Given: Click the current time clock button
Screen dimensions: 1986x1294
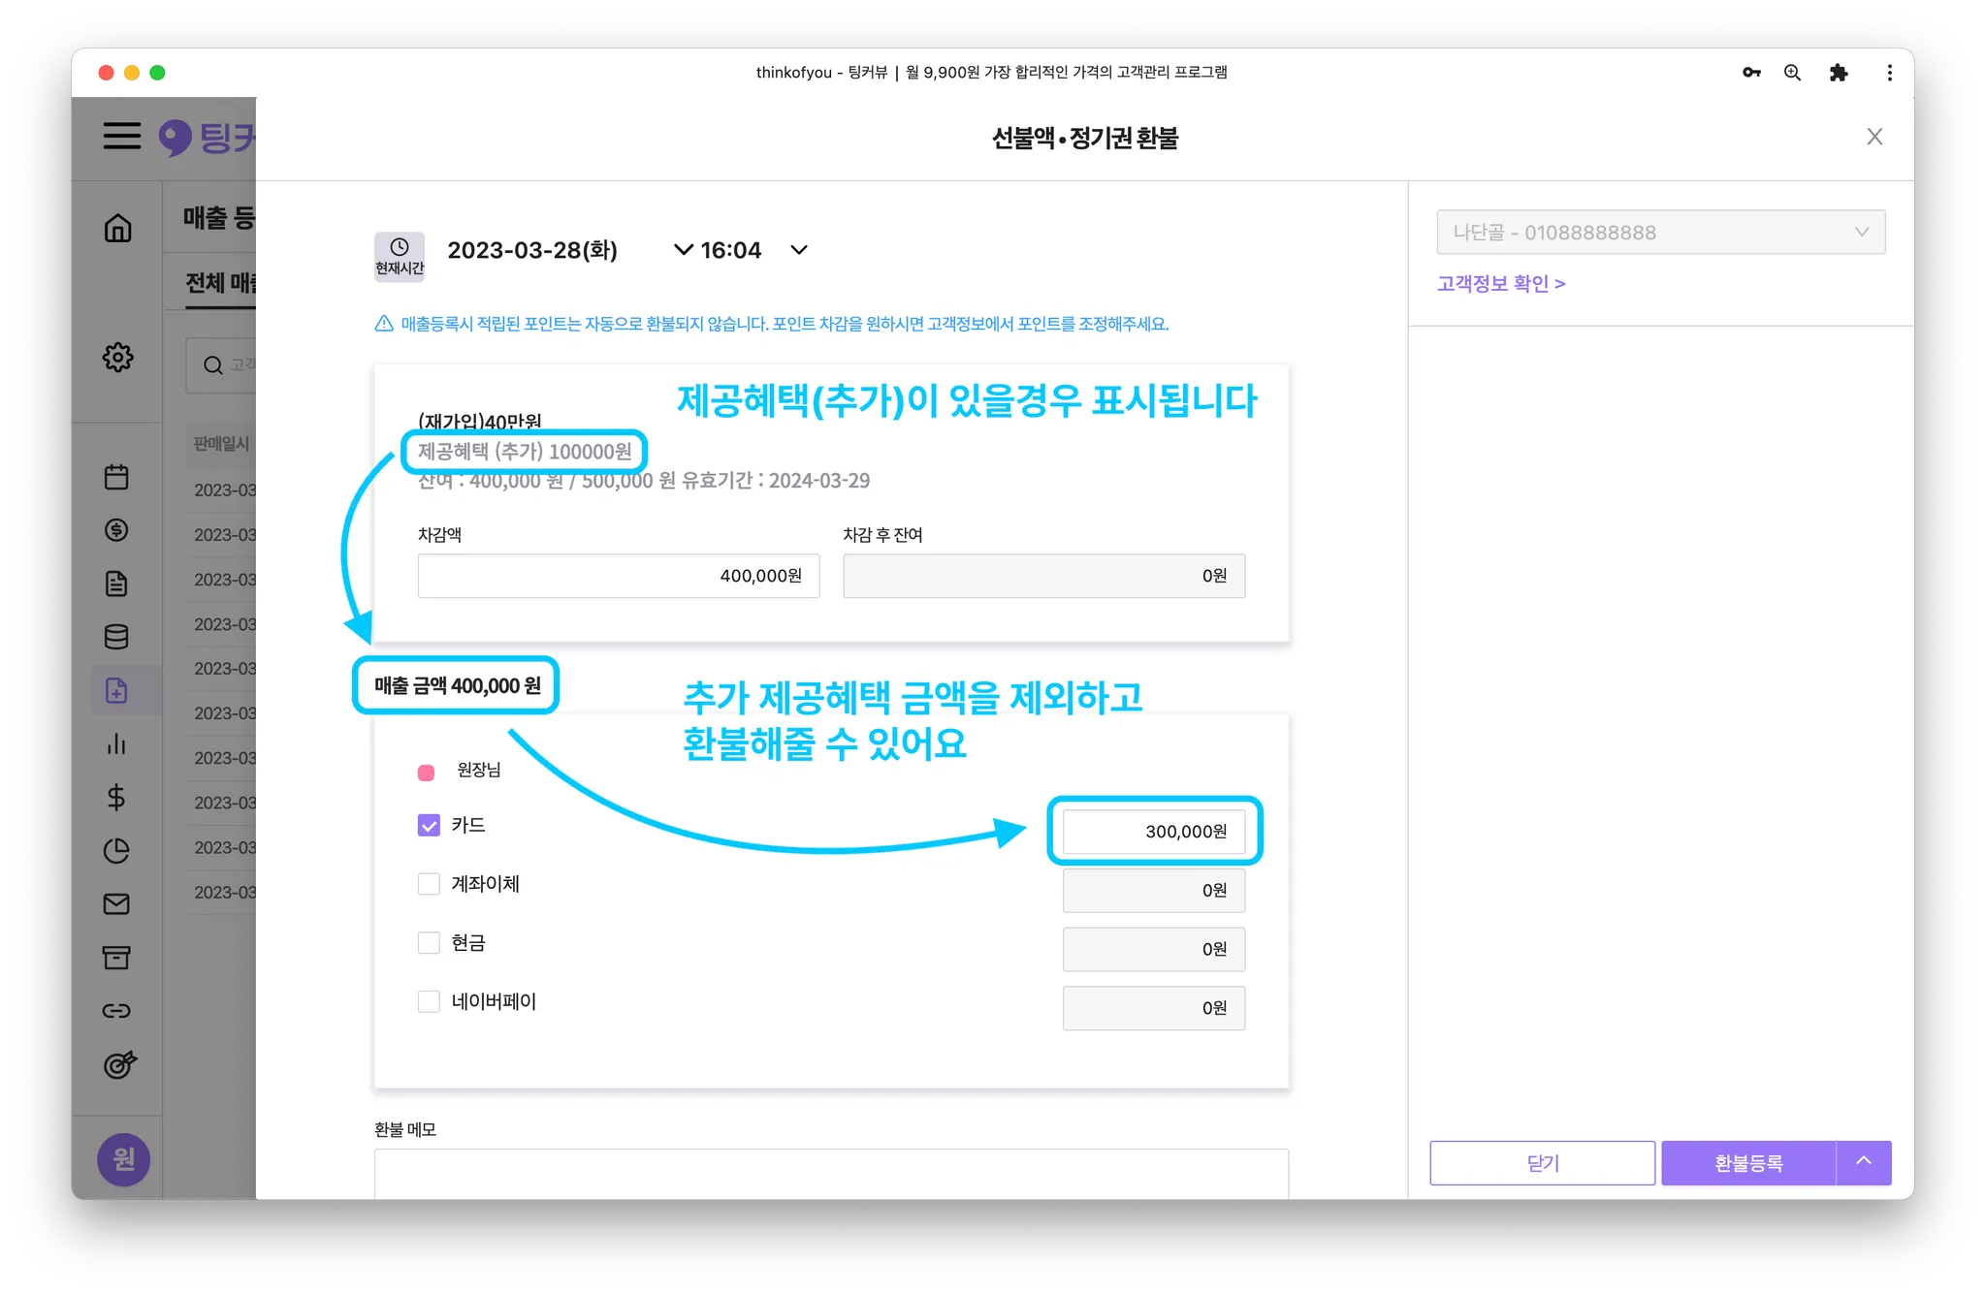Looking at the screenshot, I should [399, 256].
